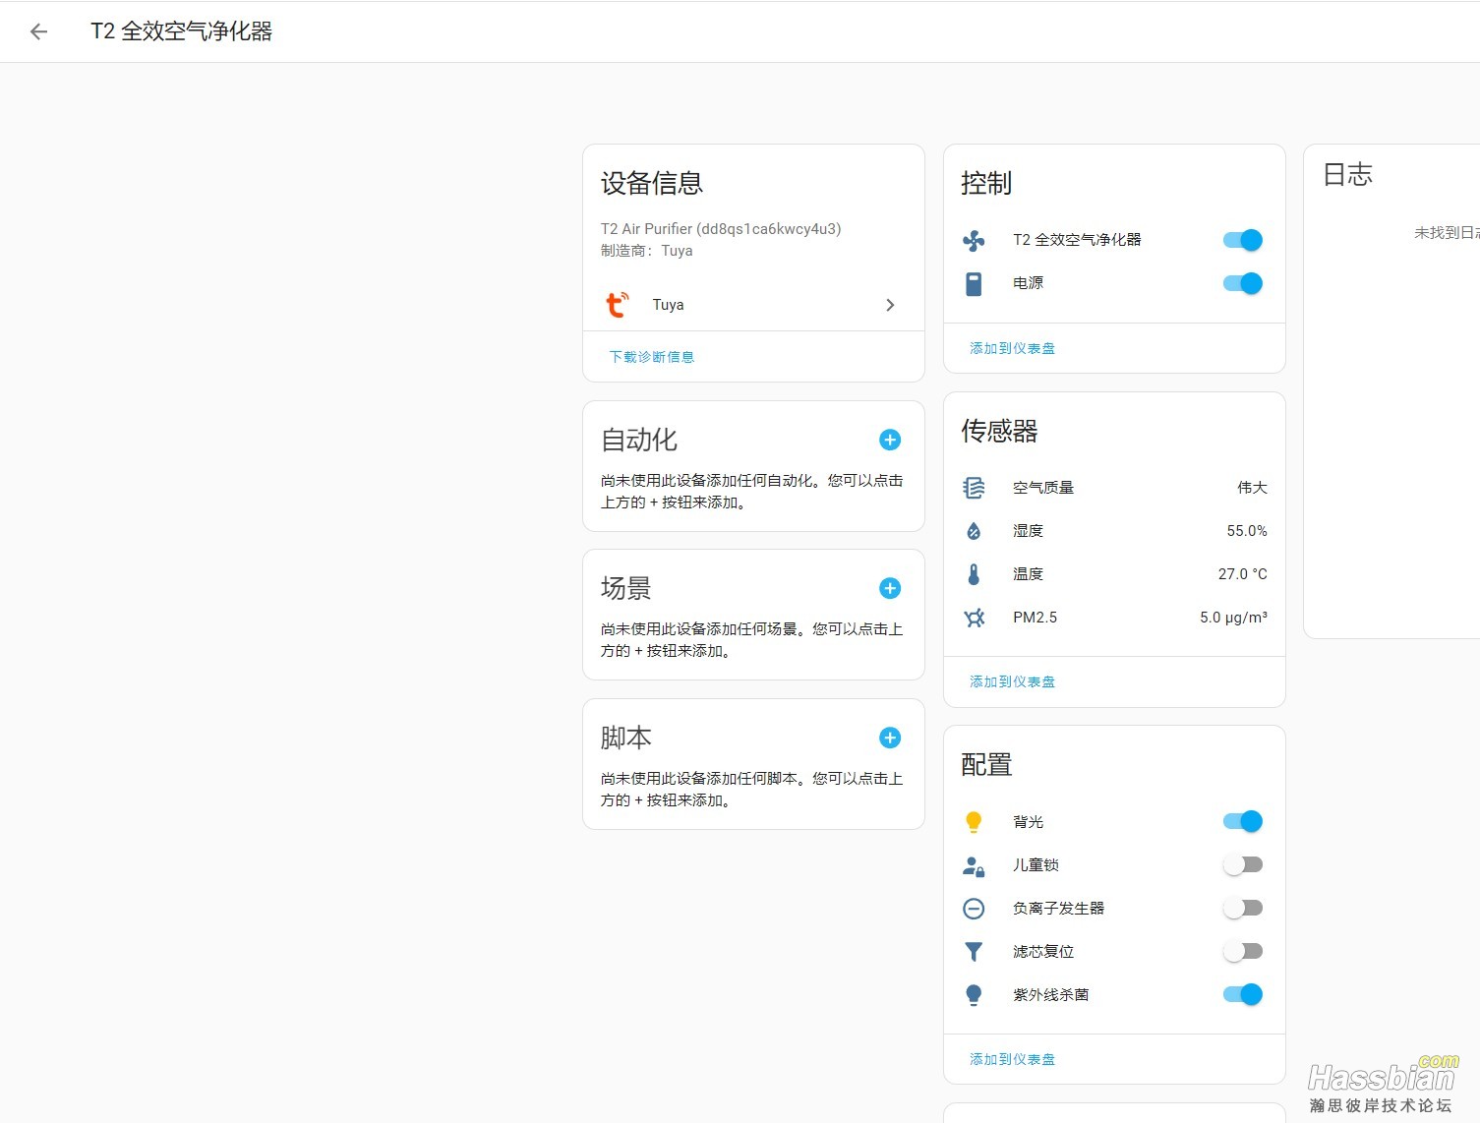Viewport: 1480px width, 1123px height.
Task: Click the PM2.5 particle icon
Action: (x=974, y=618)
